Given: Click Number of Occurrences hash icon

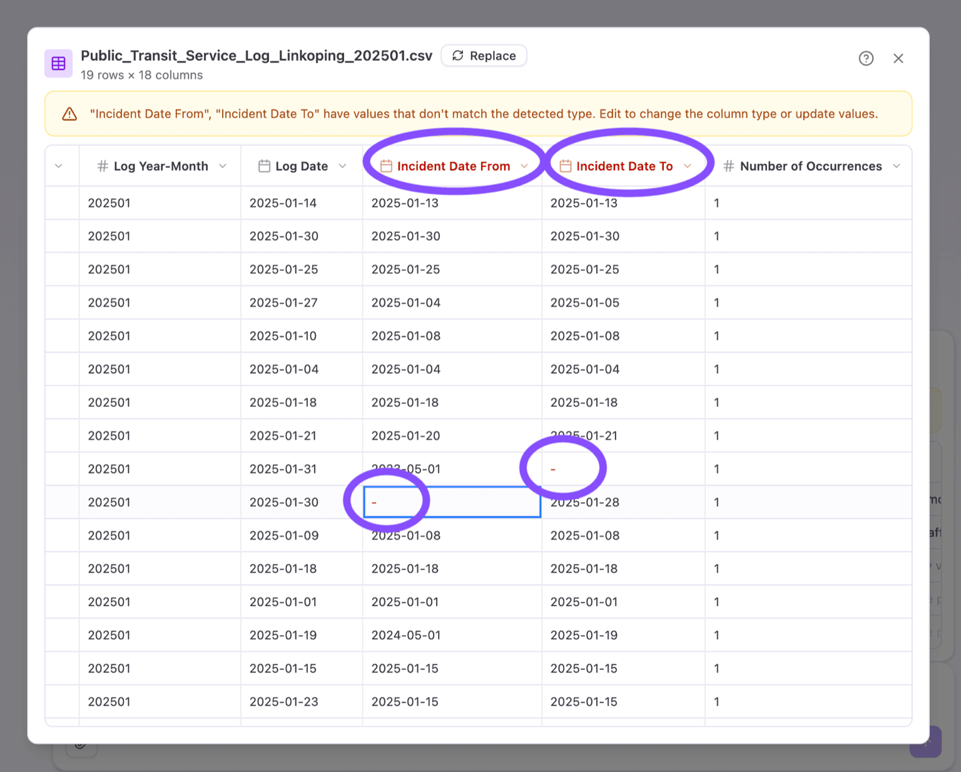Looking at the screenshot, I should click(x=729, y=166).
